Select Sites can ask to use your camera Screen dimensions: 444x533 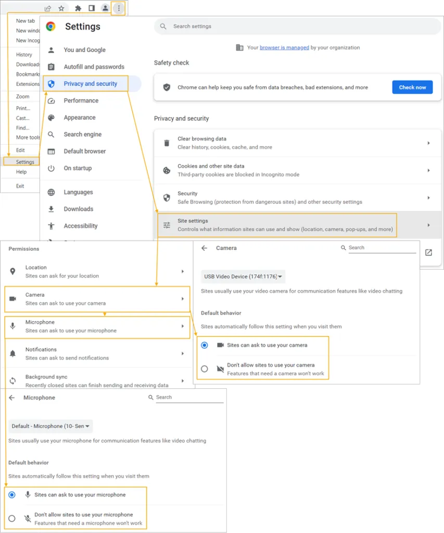pyautogui.click(x=205, y=346)
